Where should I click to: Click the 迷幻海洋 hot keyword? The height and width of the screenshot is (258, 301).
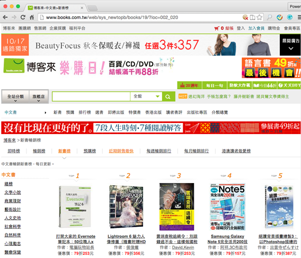pyautogui.click(x=196, y=97)
